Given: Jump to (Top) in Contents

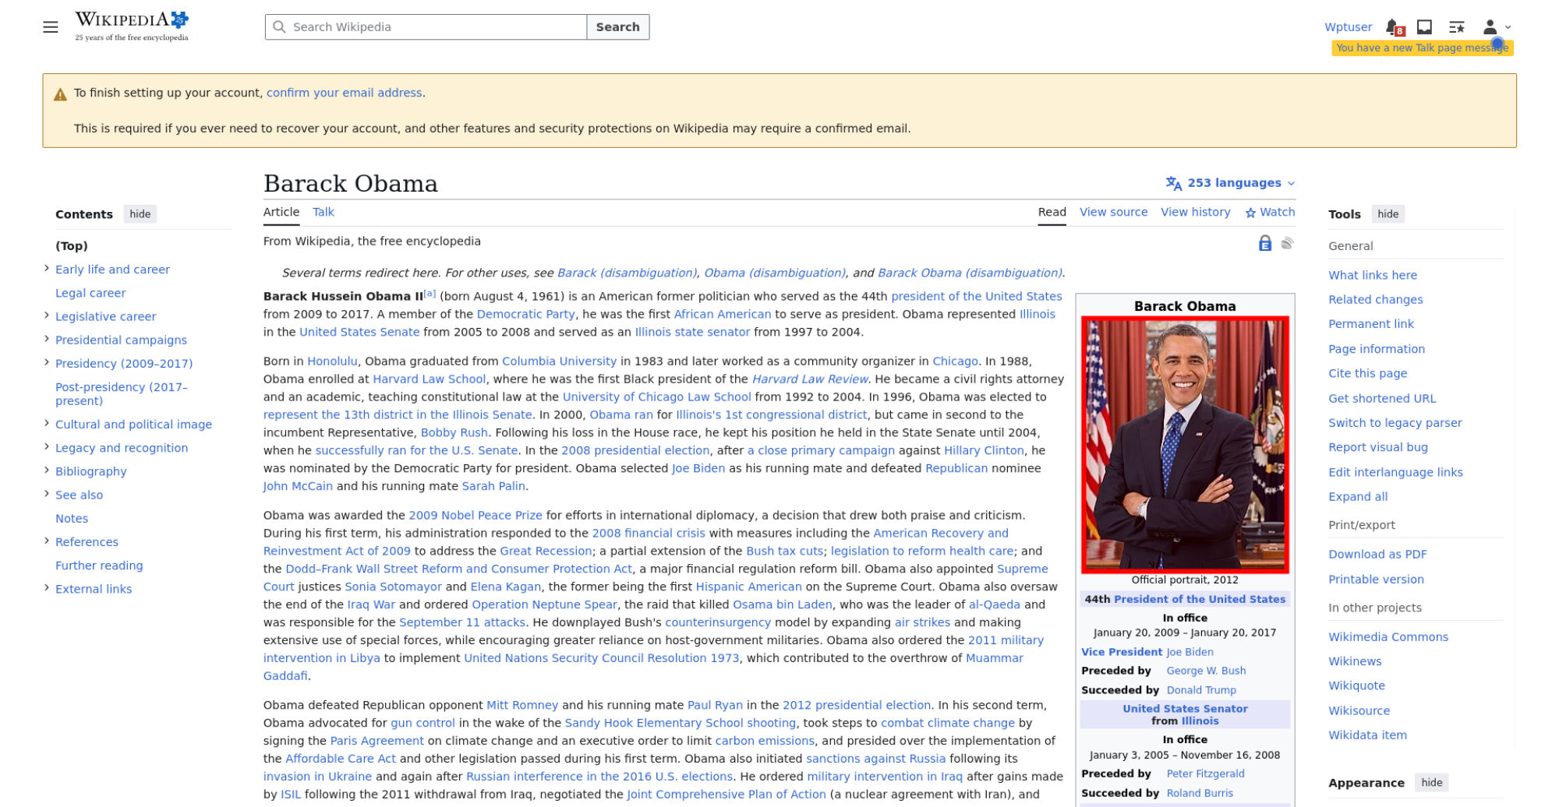Looking at the screenshot, I should pyautogui.click(x=72, y=246).
